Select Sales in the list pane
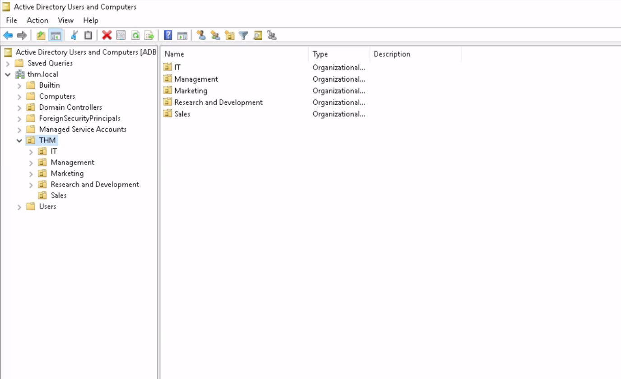Screen dimensions: 621x379 point(182,114)
